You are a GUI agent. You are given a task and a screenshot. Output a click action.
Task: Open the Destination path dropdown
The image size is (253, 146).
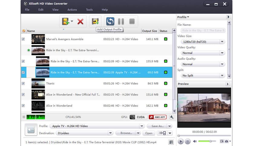[110, 133]
